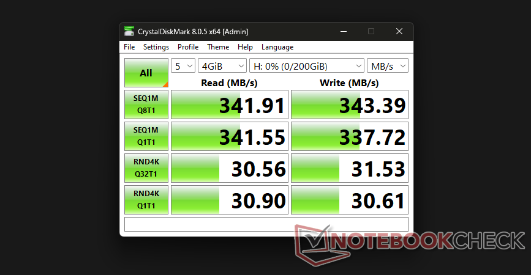
Task: Expand the MB/s unit dropdown
Action: 388,66
